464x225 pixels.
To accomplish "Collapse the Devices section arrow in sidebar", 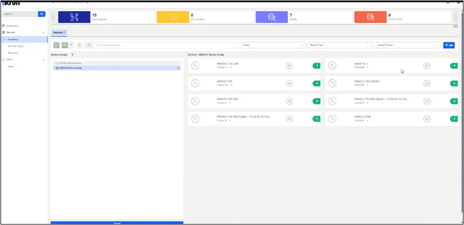I will click(x=43, y=32).
